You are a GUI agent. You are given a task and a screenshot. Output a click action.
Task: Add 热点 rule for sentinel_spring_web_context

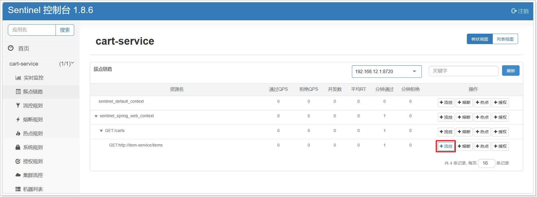[x=482, y=117]
